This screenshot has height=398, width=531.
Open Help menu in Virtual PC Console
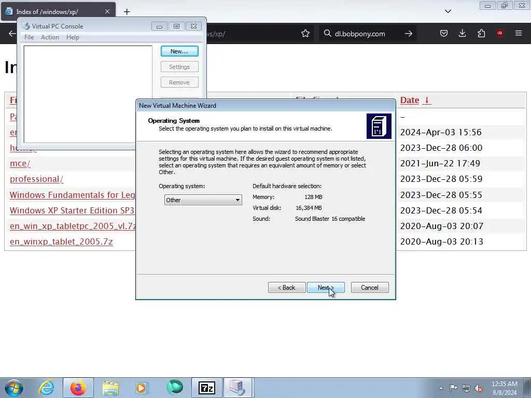click(x=73, y=37)
